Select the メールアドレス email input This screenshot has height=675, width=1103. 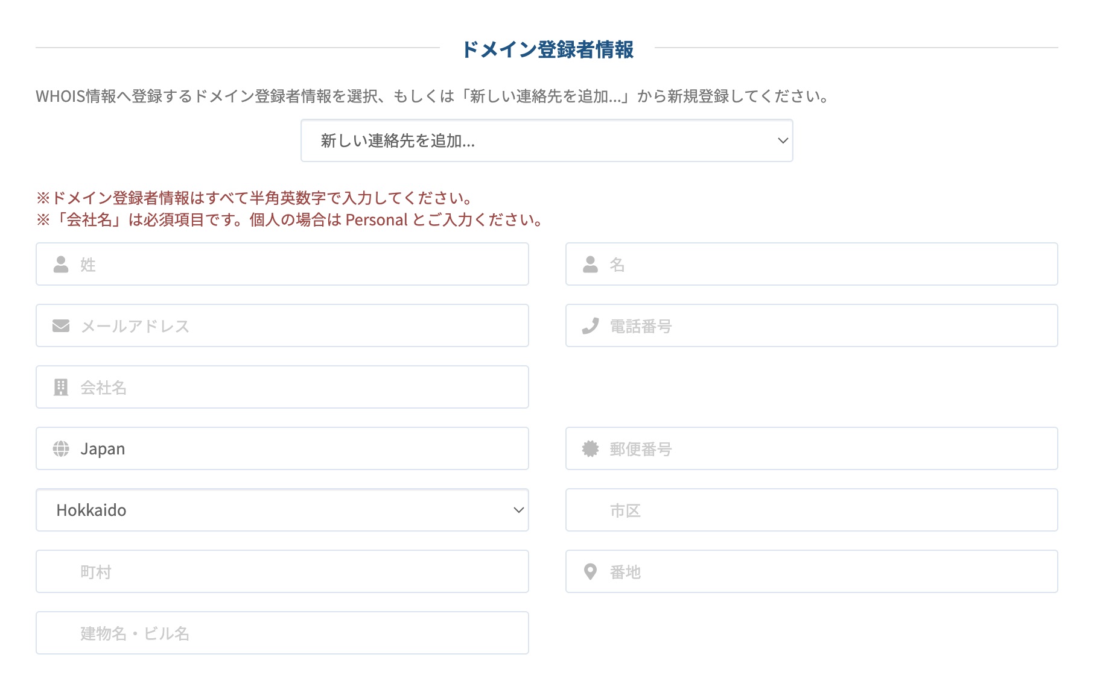[x=282, y=325]
